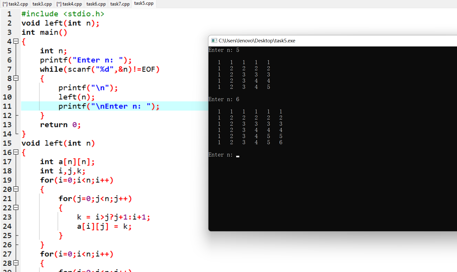Click the 'Enter n: 6' console line

click(x=224, y=99)
